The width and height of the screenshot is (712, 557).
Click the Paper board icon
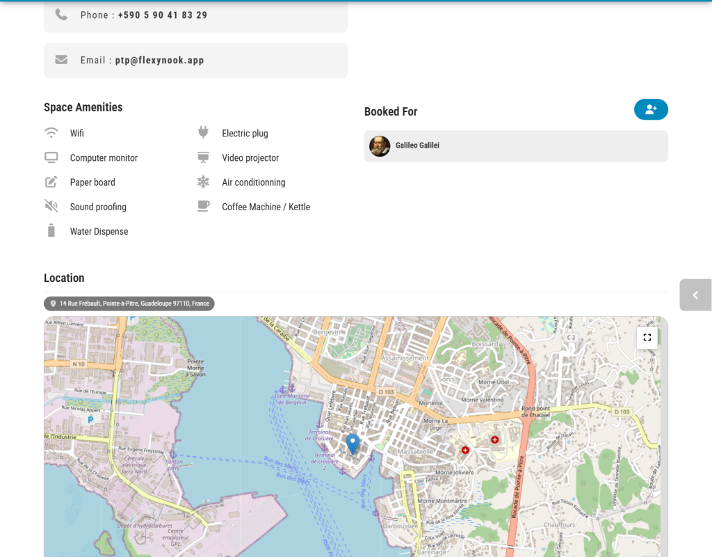click(x=51, y=182)
